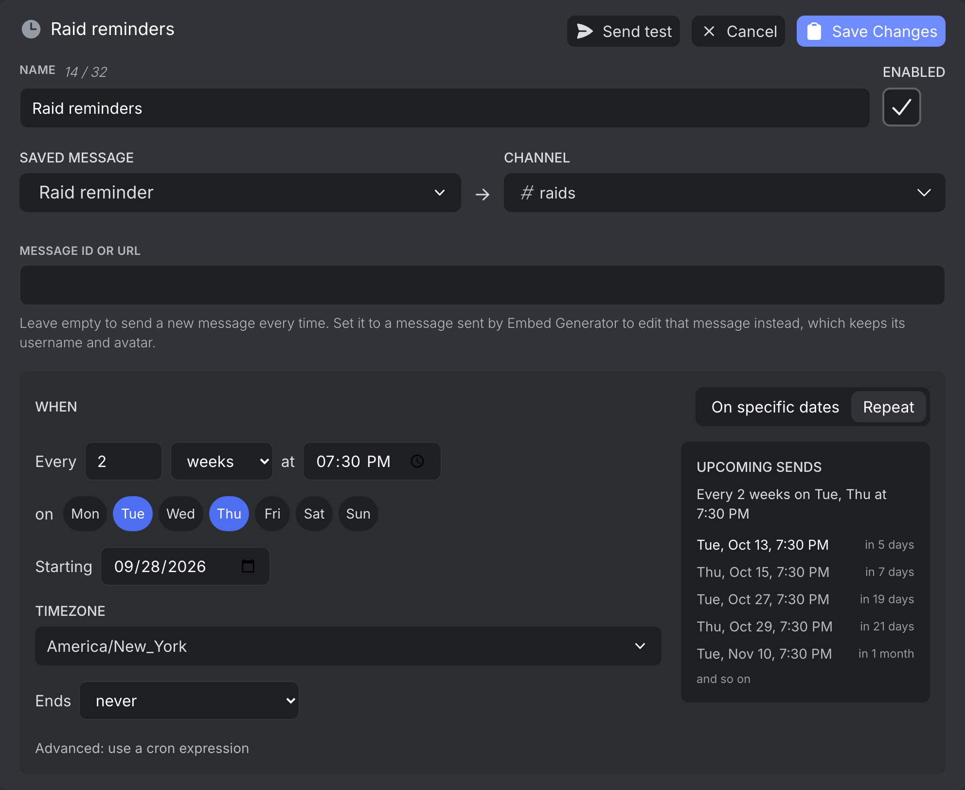Focus the Name field containing Raid reminders
The width and height of the screenshot is (965, 790).
(445, 108)
